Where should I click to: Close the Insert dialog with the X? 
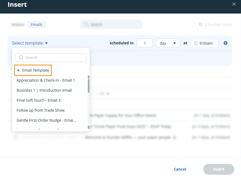coord(234,4)
